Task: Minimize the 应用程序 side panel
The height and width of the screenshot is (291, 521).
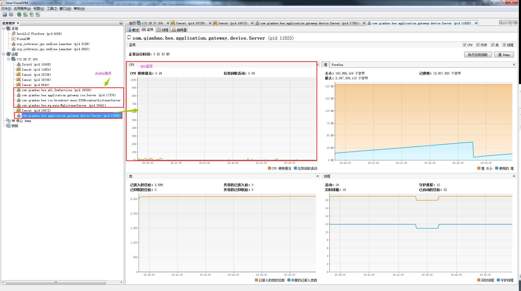Action: tap(121, 23)
